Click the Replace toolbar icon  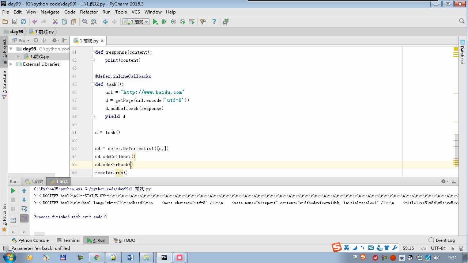[94, 22]
